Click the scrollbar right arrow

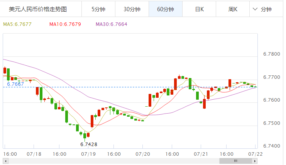tap(255, 161)
